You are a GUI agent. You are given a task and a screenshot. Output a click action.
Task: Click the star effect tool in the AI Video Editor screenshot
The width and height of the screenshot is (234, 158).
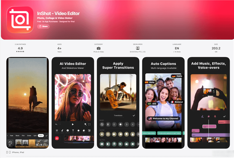click(78, 131)
